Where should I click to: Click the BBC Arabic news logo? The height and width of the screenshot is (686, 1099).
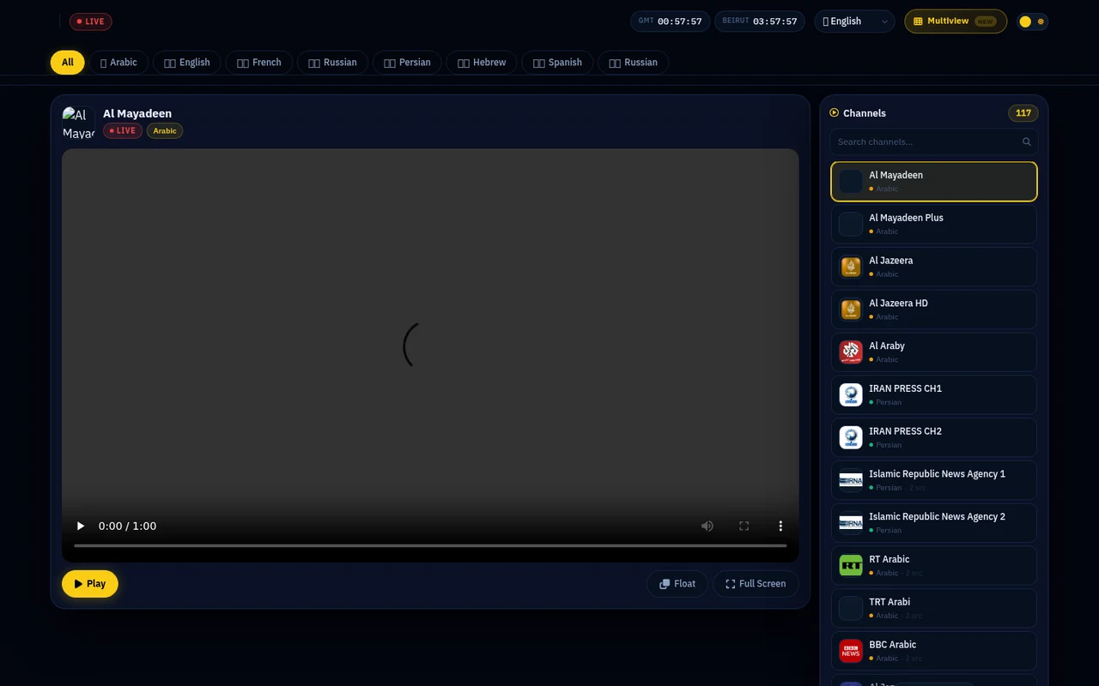pos(851,651)
